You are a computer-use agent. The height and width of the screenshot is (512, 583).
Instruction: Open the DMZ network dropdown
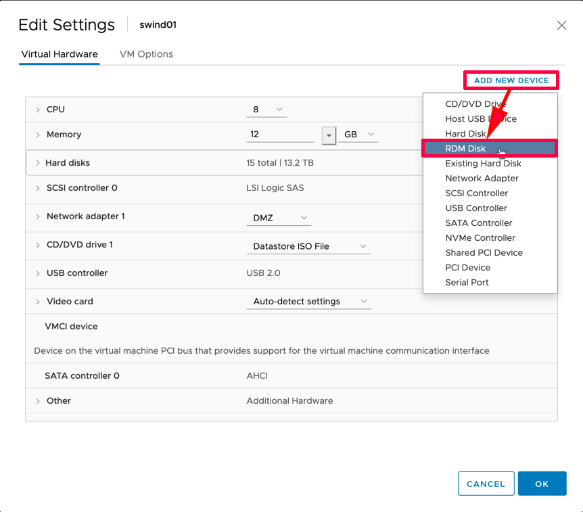tap(279, 218)
